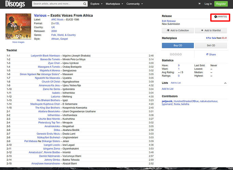Click the search magnifier icon
Viewport: 233px width, 170px height.
[85, 4]
